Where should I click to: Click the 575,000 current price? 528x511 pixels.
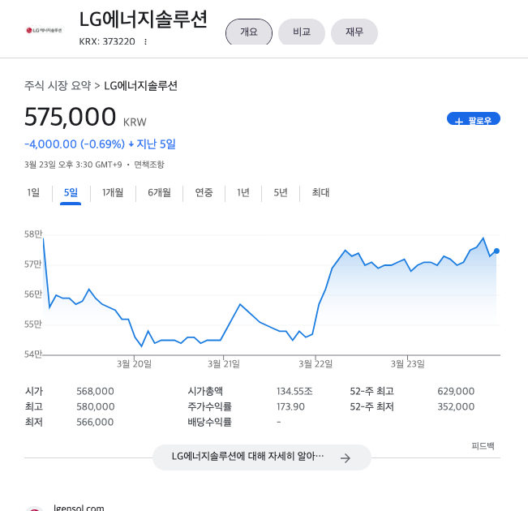(x=70, y=117)
